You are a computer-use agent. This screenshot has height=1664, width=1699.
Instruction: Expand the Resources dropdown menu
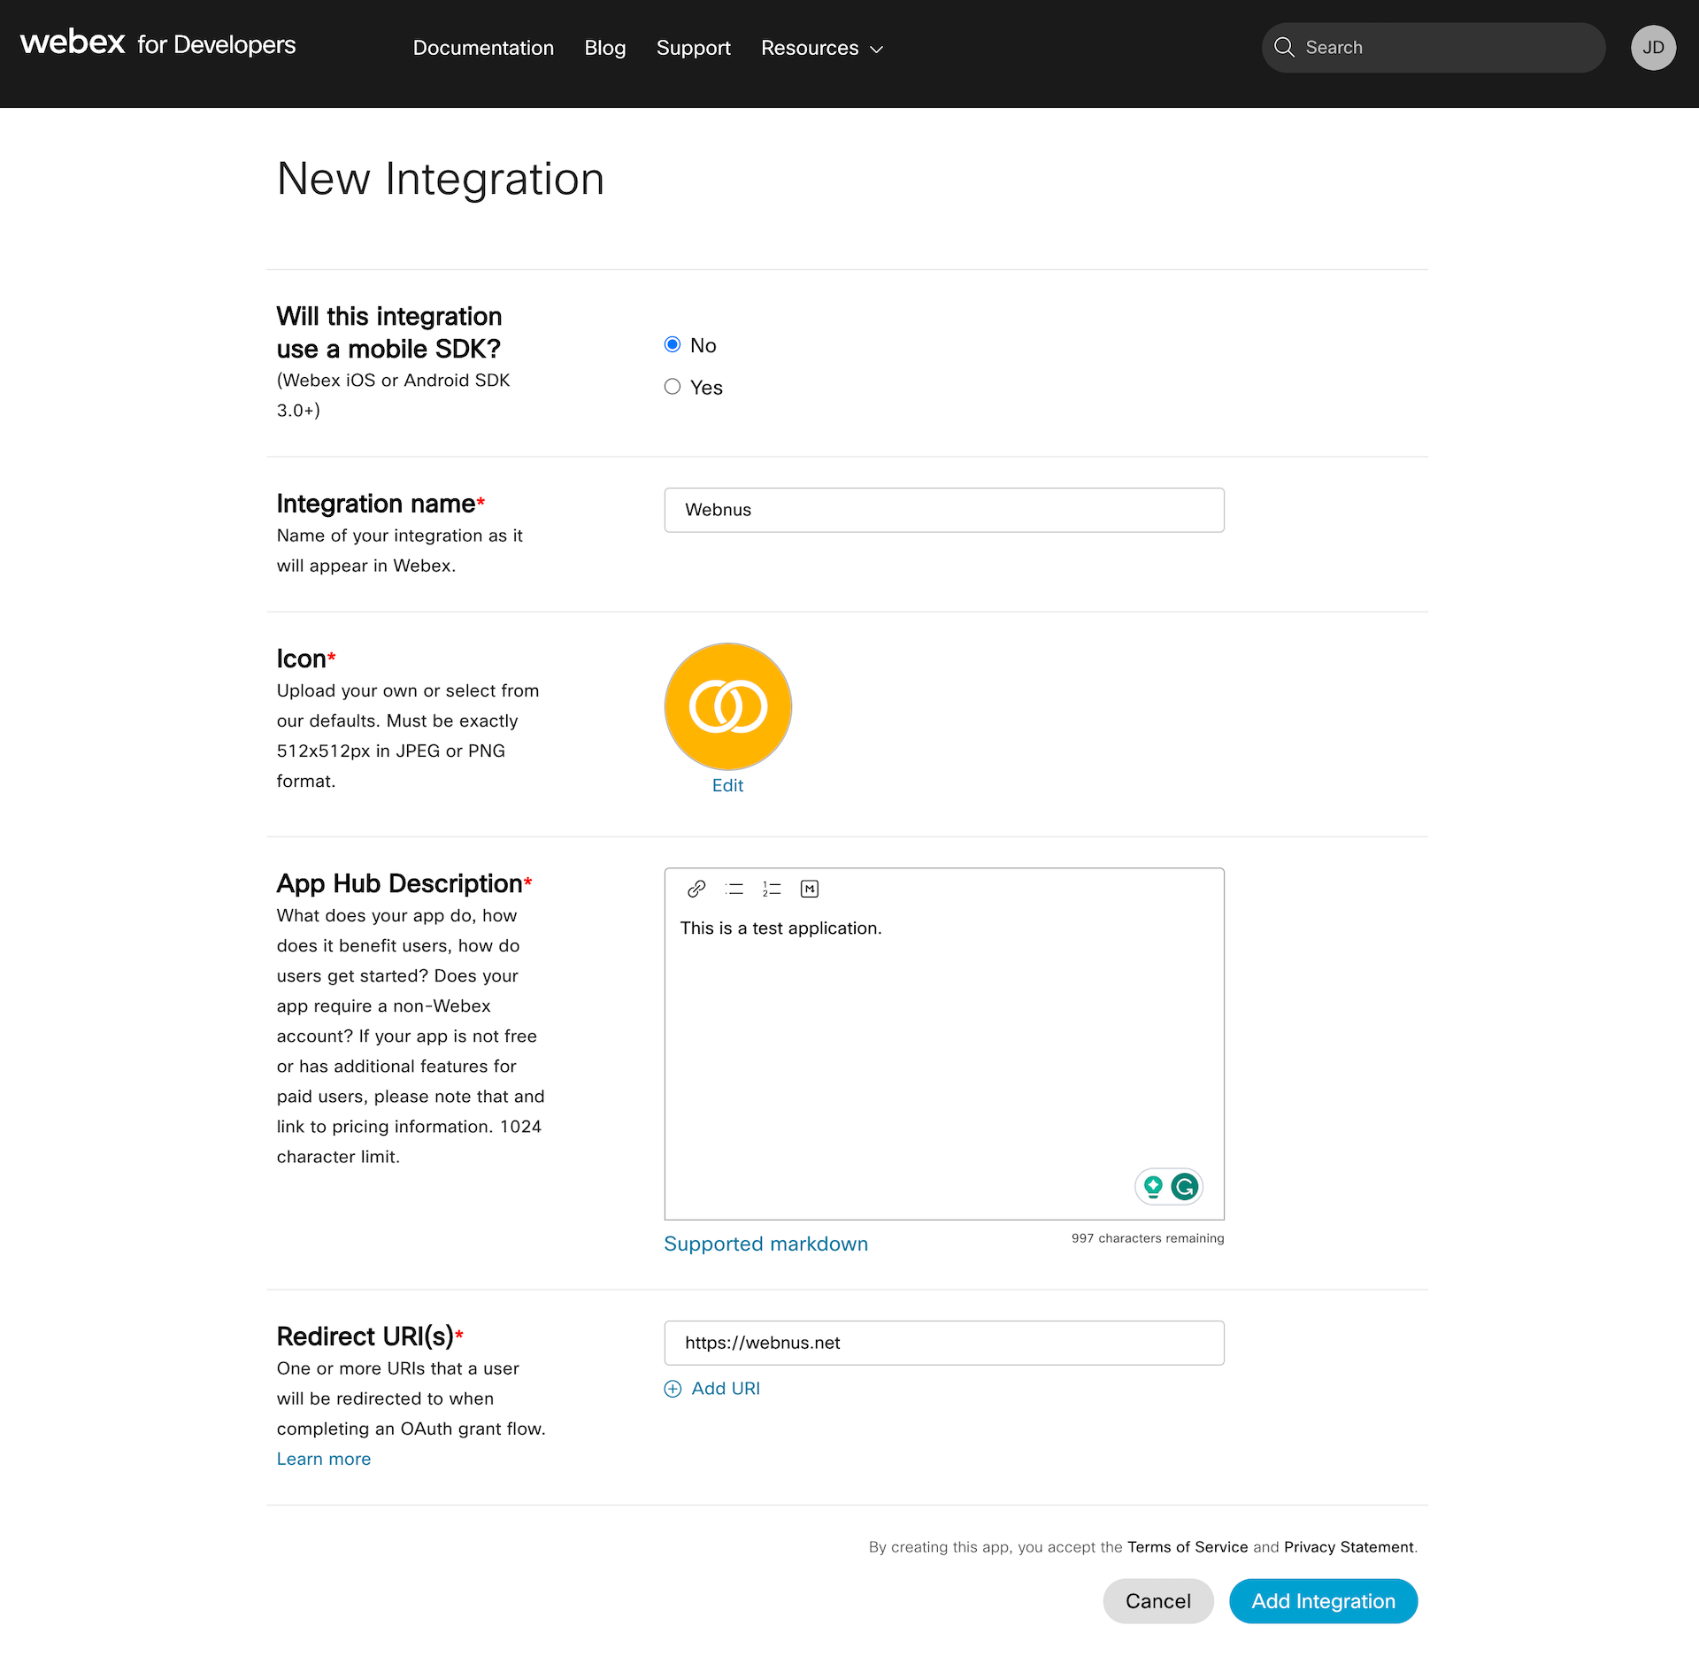click(822, 48)
